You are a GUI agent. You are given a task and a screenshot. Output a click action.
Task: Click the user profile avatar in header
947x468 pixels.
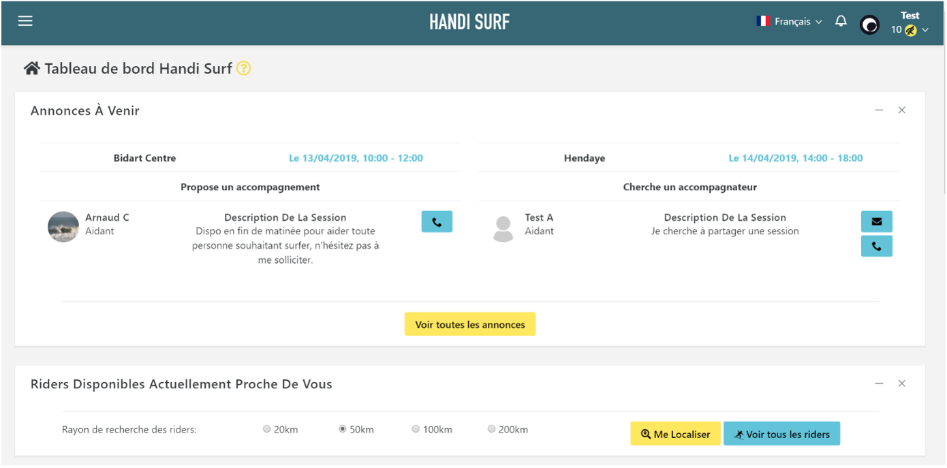coord(869,25)
